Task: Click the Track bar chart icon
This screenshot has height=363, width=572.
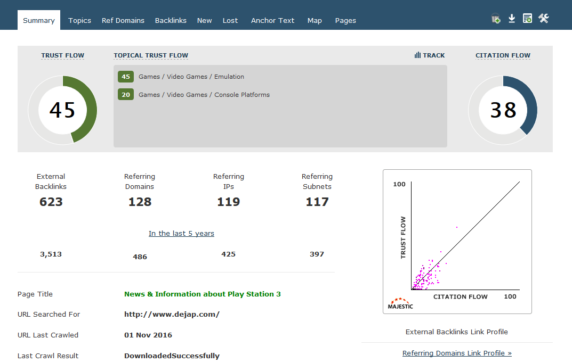Action: tap(417, 55)
